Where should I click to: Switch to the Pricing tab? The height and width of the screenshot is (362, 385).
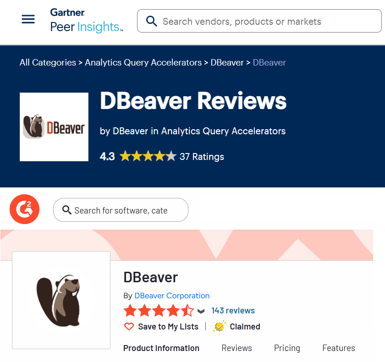pos(287,348)
